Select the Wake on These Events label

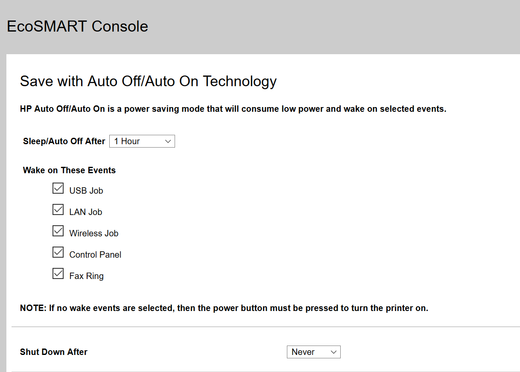pyautogui.click(x=69, y=170)
